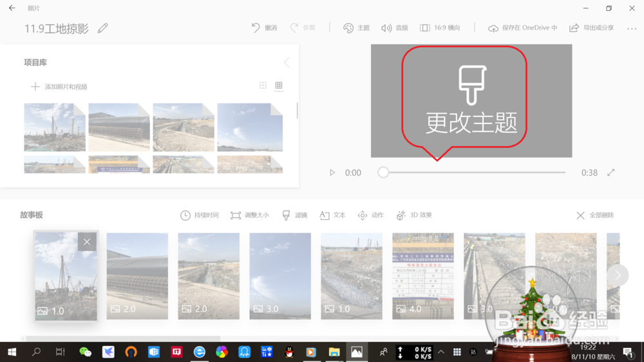This screenshot has height=362, width=644.
Task: Open Task View on the taskbar
Action: click(x=60, y=352)
